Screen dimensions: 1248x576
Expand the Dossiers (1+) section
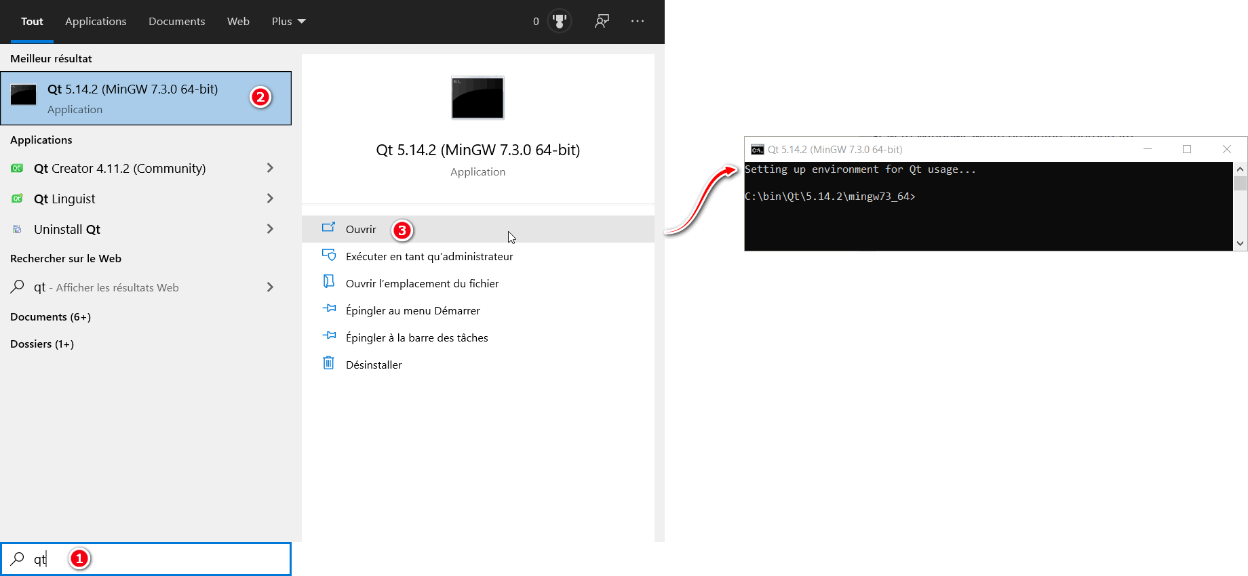pyautogui.click(x=42, y=344)
